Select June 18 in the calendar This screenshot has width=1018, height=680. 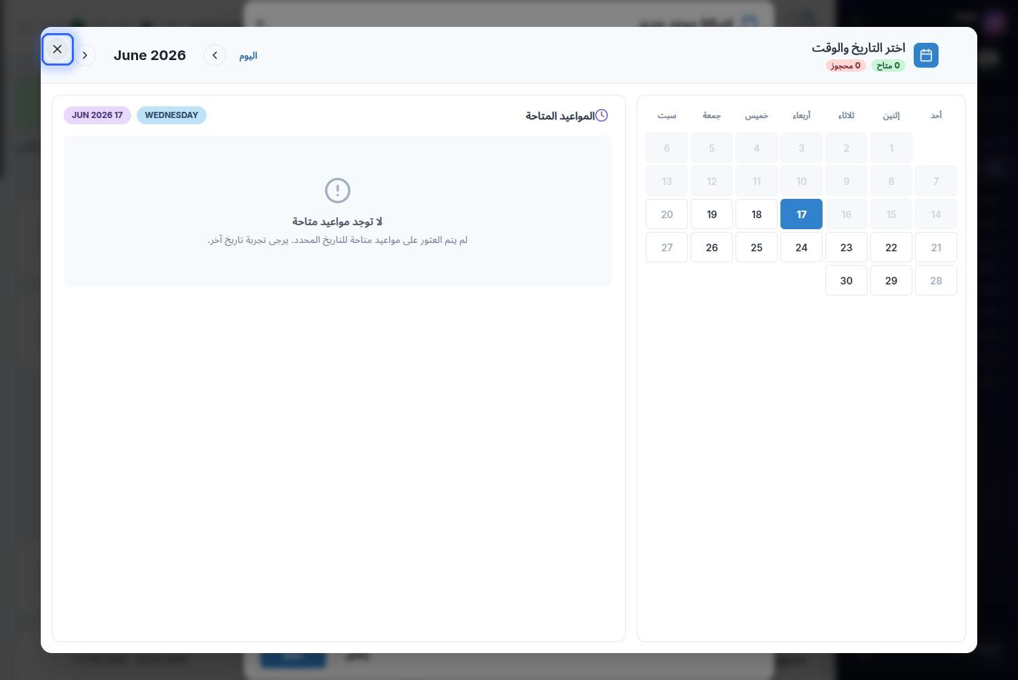756,214
